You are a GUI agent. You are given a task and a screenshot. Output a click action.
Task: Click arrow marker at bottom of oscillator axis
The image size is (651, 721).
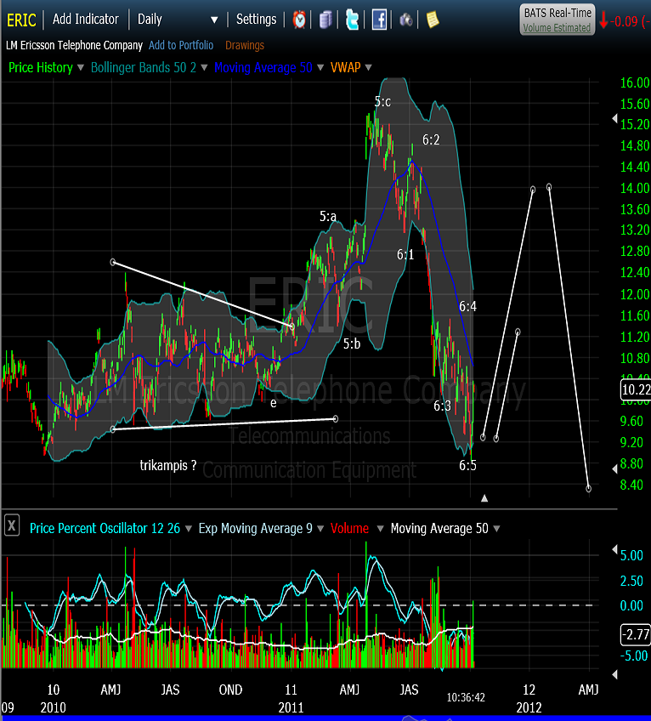tap(614, 674)
